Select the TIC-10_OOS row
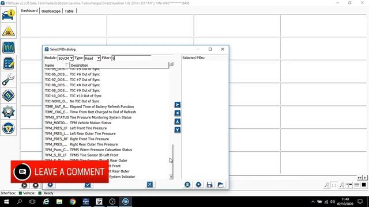The height and width of the screenshot is (207, 369). [106, 96]
